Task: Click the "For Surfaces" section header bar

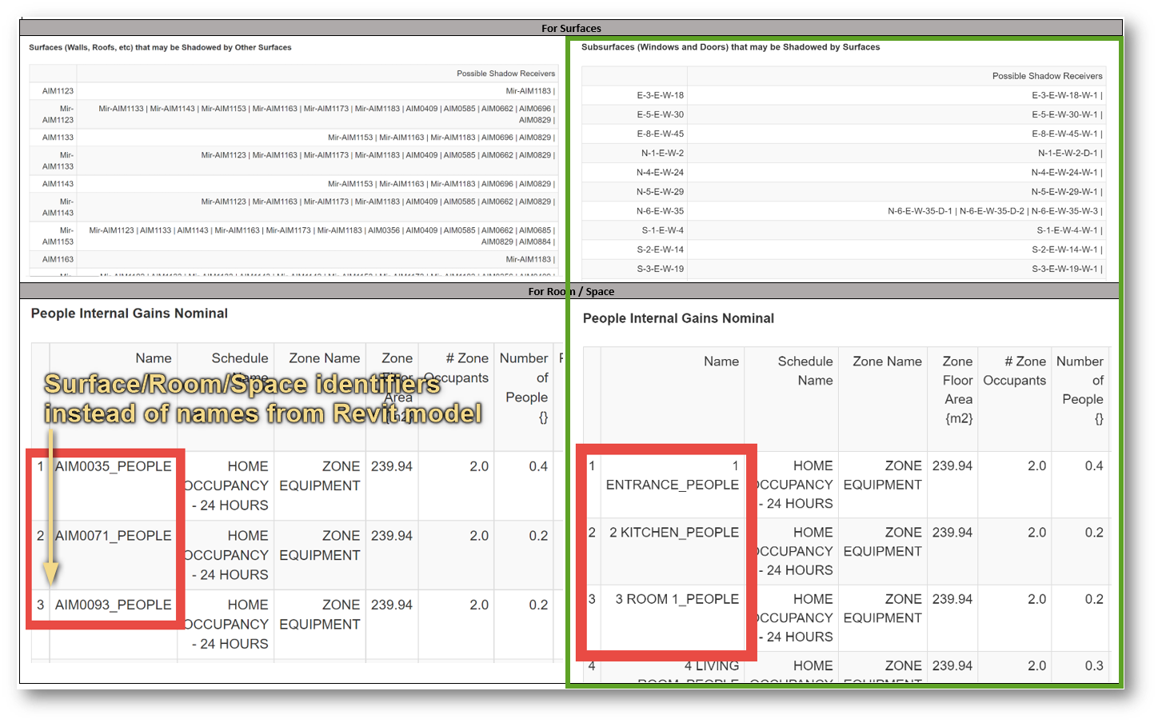Action: [x=570, y=27]
